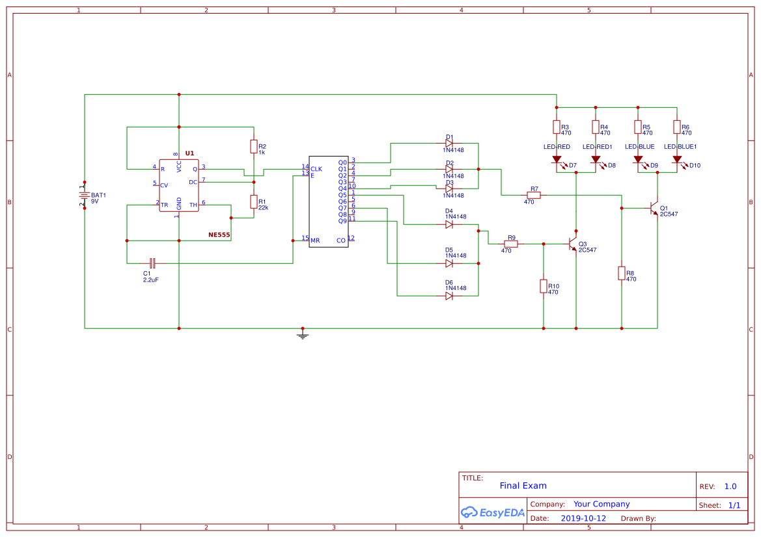The height and width of the screenshot is (537, 761).
Task: Select capacitor C1 2.2uF symbol
Action: (x=152, y=263)
